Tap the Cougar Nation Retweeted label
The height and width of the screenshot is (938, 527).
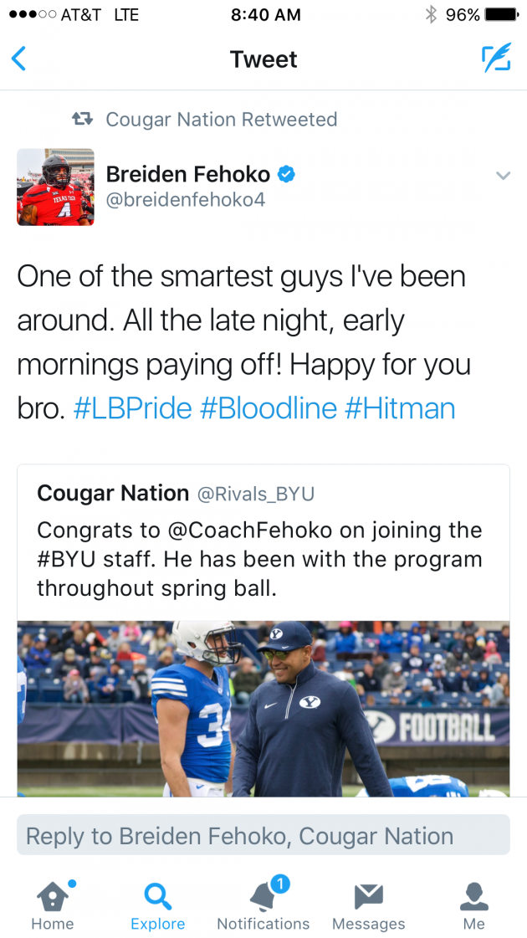pyautogui.click(x=221, y=119)
